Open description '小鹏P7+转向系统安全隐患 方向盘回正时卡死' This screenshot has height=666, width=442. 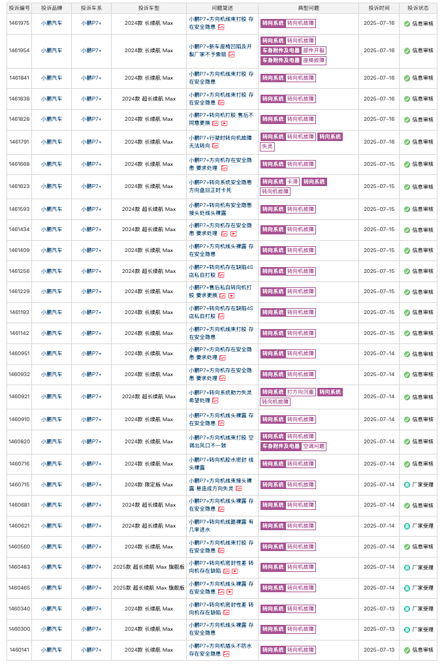(x=221, y=186)
